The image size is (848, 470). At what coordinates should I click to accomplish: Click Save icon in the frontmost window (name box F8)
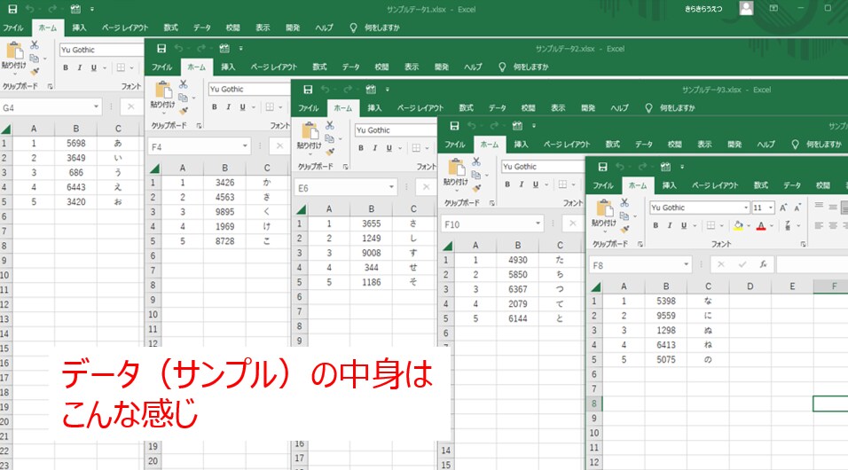603,167
